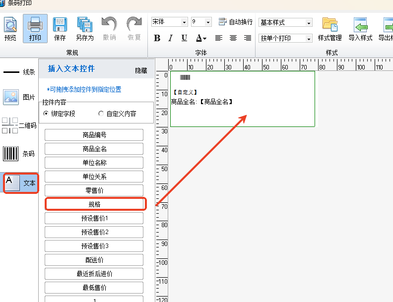Select the 绑定字段 radio button
Image resolution: width=393 pixels, height=302 pixels.
[x=47, y=114]
